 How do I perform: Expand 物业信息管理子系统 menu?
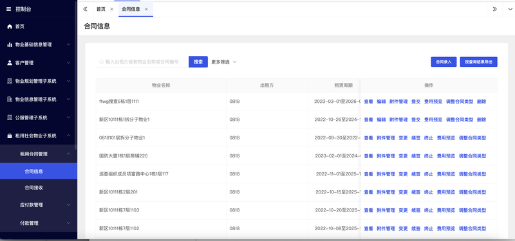pyautogui.click(x=69, y=99)
